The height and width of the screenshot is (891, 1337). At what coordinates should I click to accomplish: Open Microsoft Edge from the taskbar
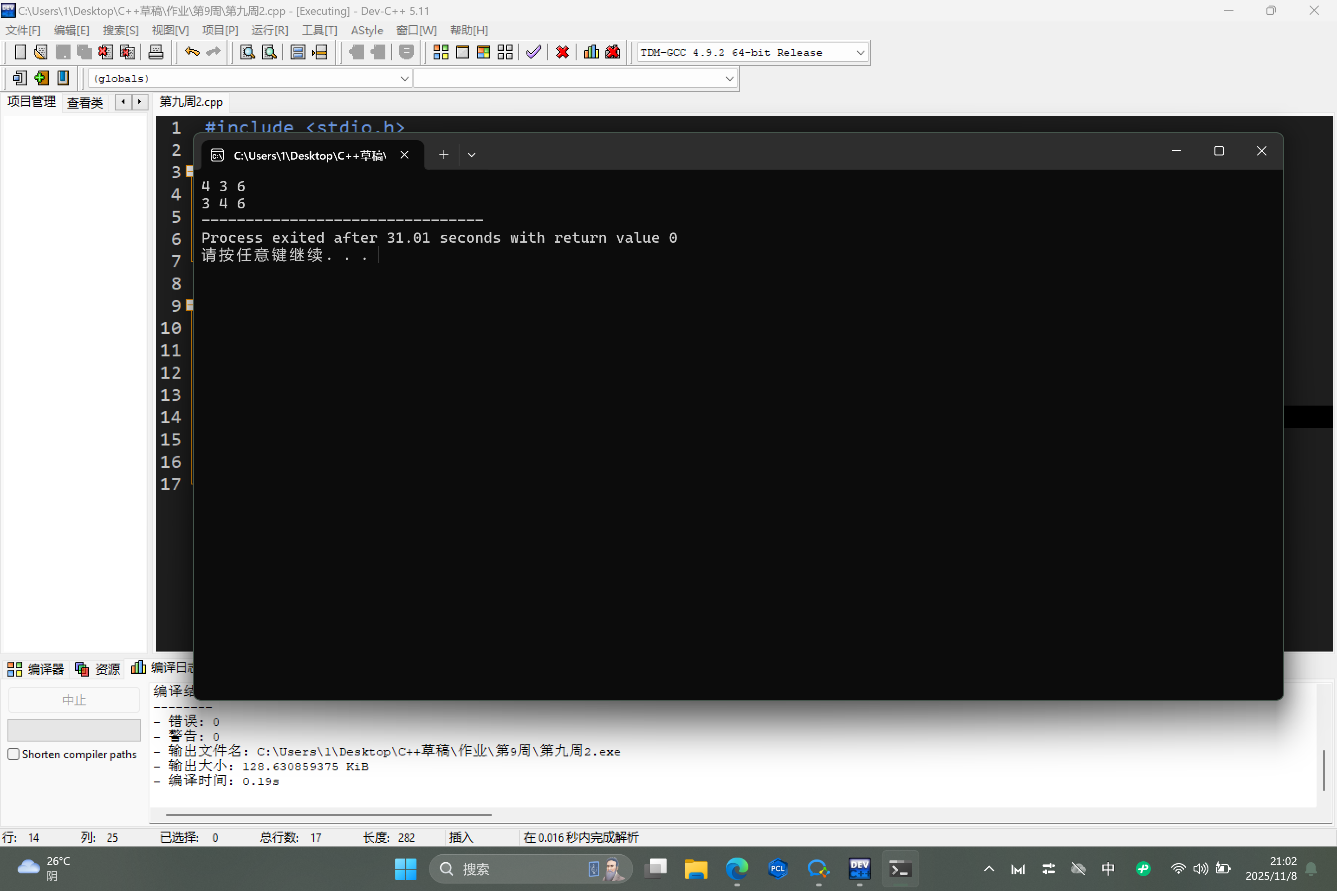[737, 868]
